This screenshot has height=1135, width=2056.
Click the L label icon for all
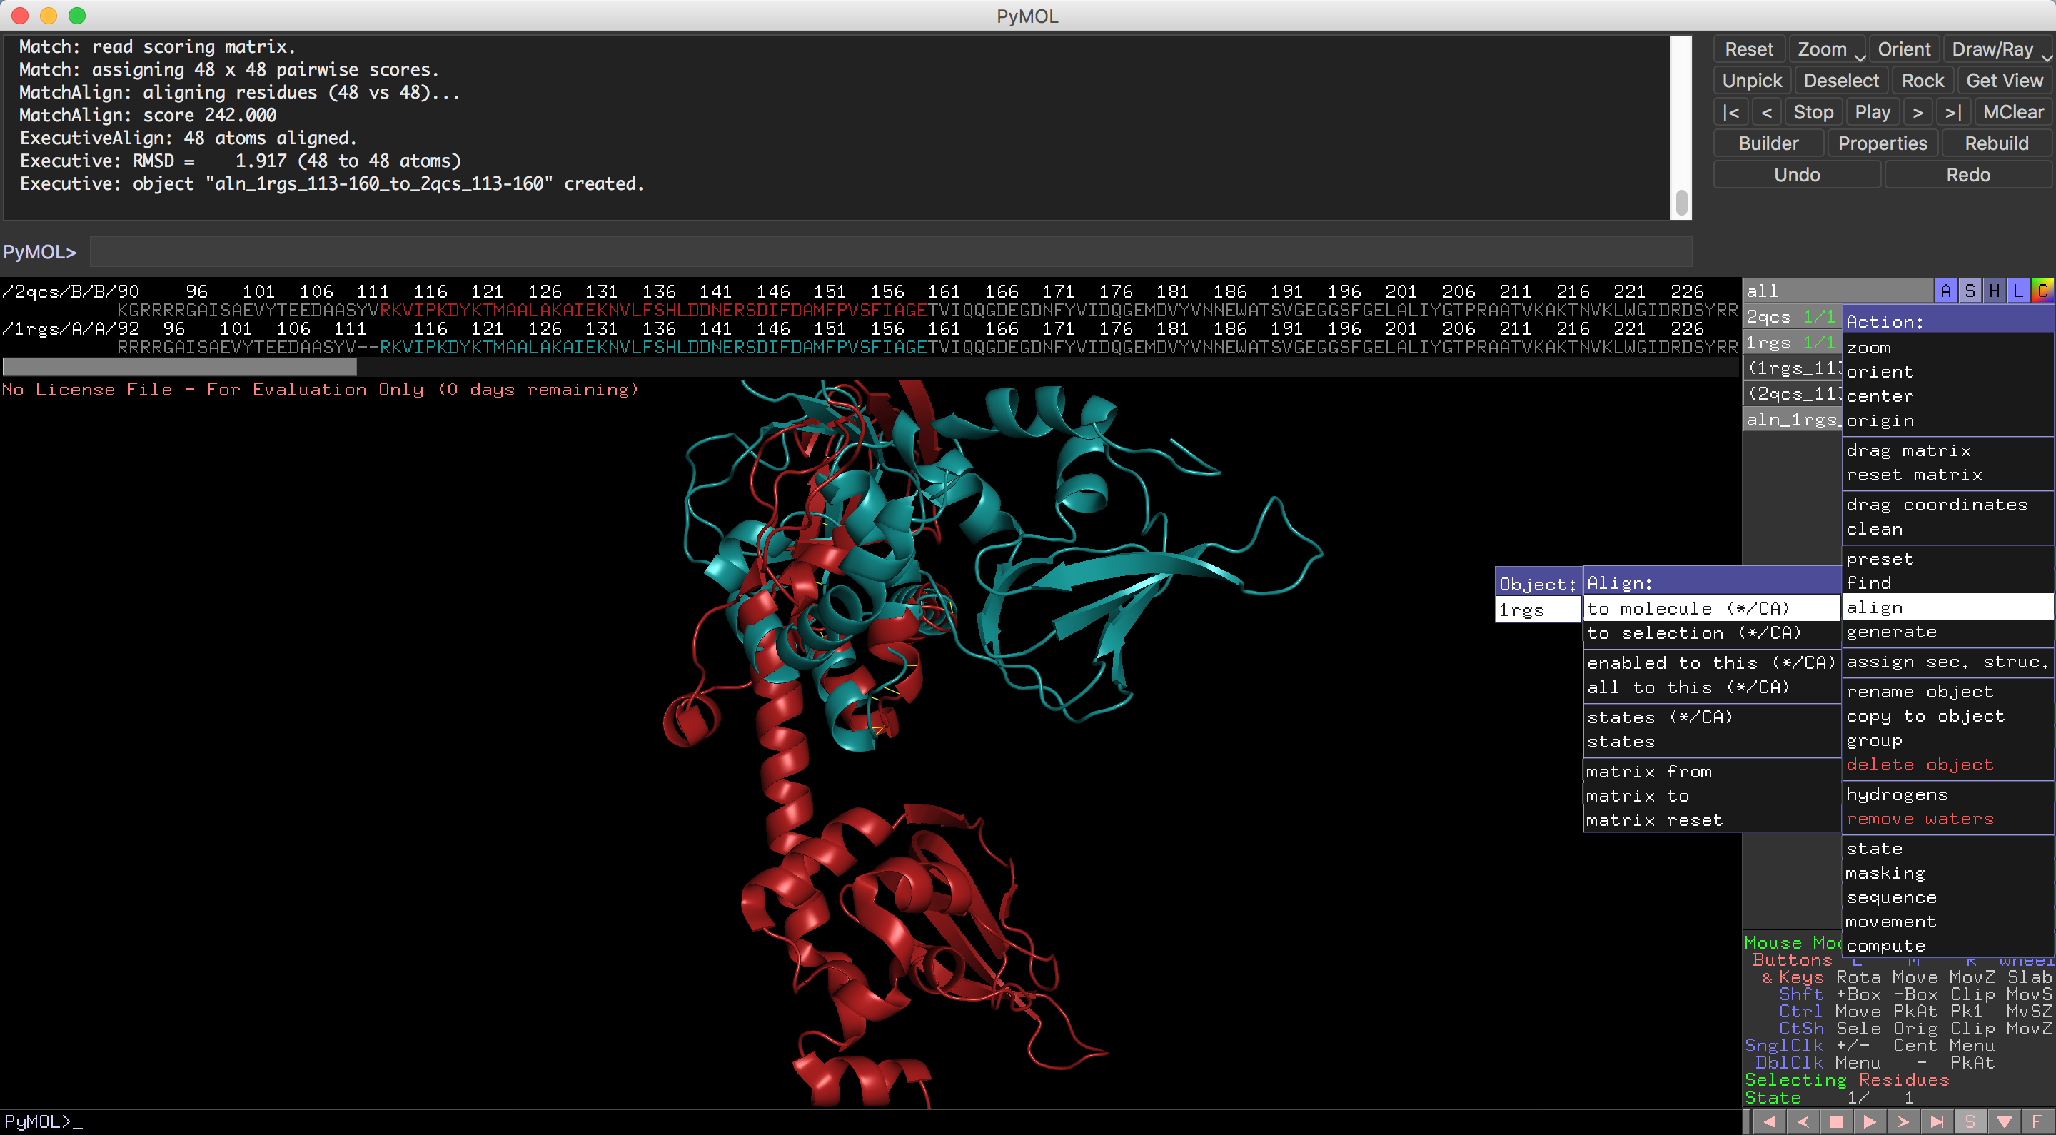pyautogui.click(x=2018, y=291)
